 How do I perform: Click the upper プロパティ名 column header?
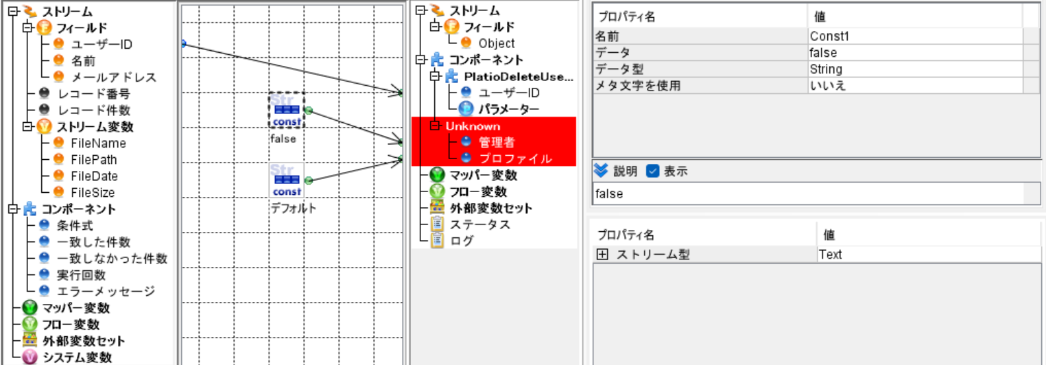coord(700,16)
